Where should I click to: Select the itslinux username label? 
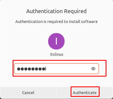tap(57, 54)
